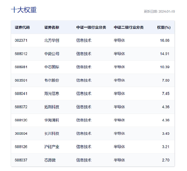Click weight value 16.66
This screenshot has height=171, width=187.
(x=165, y=40)
